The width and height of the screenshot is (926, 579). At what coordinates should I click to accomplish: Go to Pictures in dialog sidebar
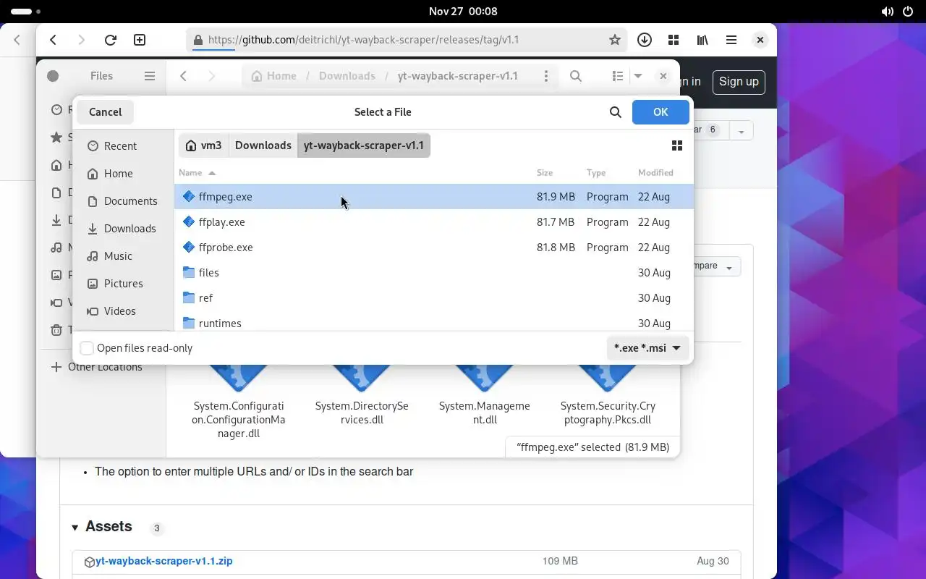pyautogui.click(x=123, y=284)
